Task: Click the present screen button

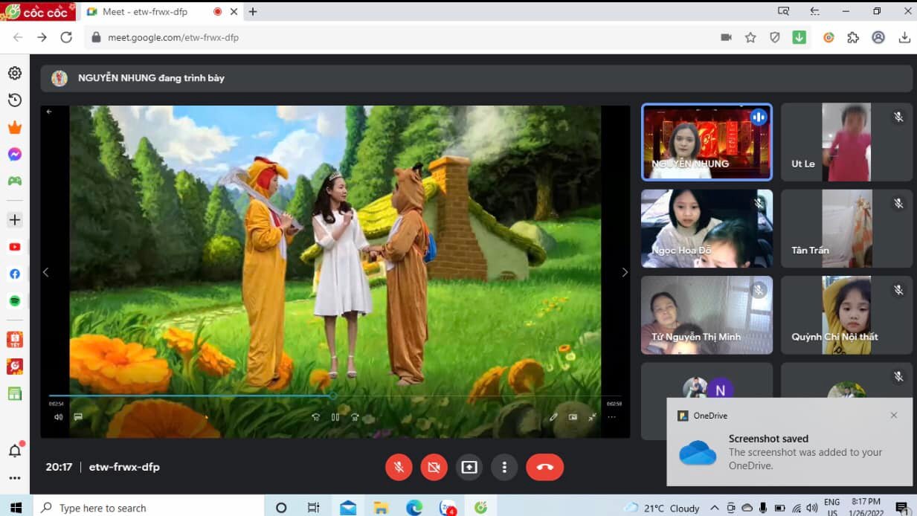Action: 469,467
